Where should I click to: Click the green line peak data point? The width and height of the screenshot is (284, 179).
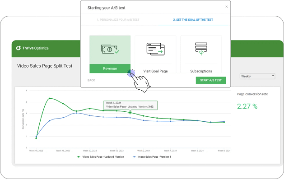click(x=50, y=98)
